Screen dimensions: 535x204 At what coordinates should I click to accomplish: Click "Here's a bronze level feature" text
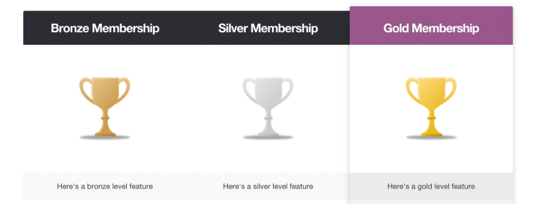(x=105, y=186)
